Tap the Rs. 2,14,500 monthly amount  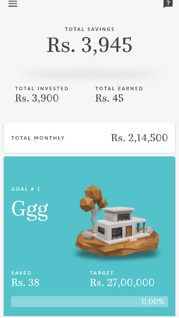point(139,138)
